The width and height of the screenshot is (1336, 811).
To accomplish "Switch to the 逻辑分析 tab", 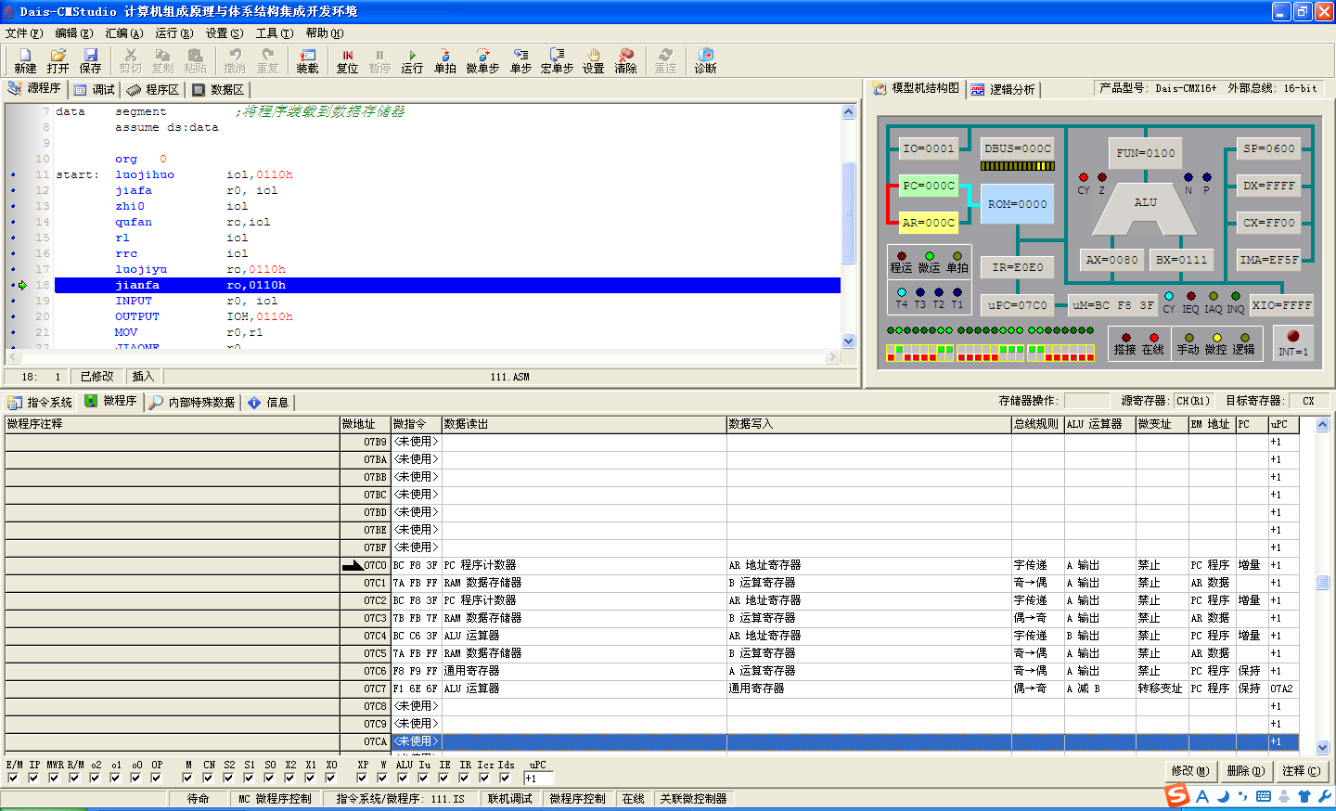I will tap(1003, 89).
